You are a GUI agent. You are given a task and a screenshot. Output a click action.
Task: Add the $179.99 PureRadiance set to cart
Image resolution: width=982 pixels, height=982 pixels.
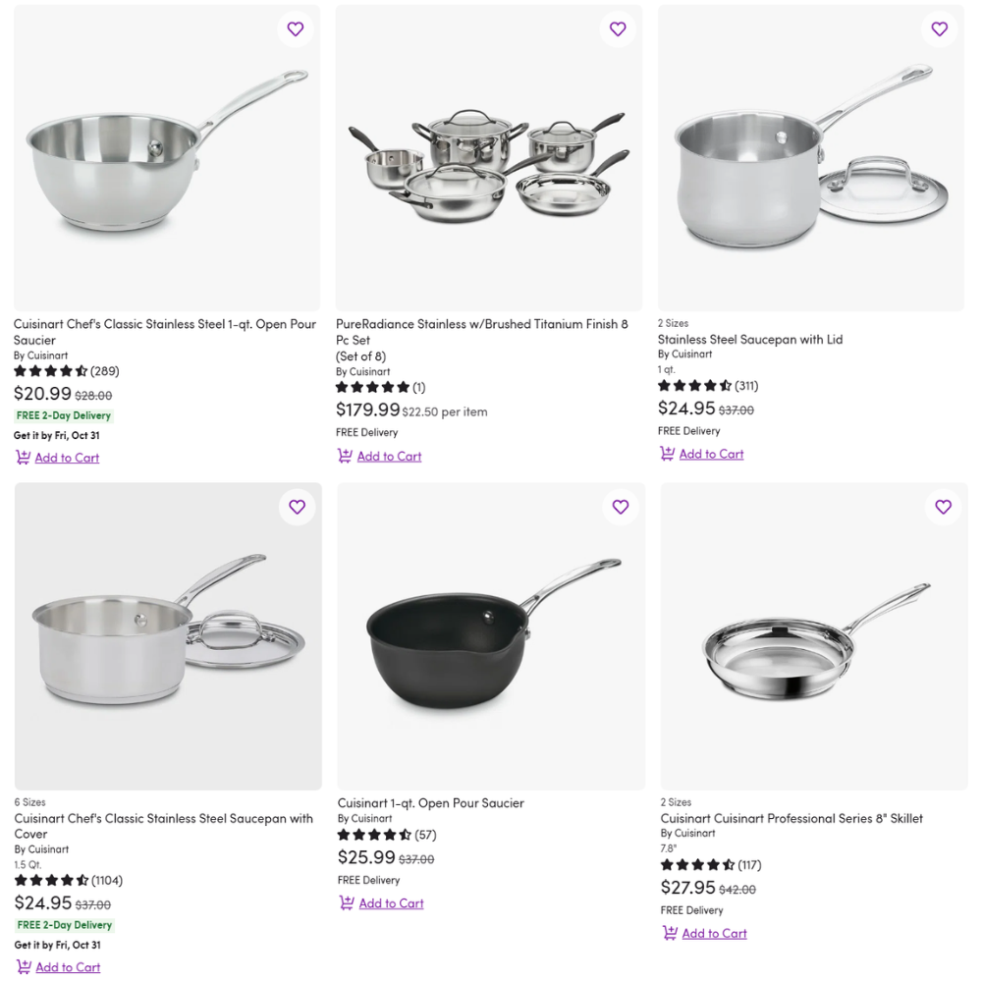tap(389, 457)
